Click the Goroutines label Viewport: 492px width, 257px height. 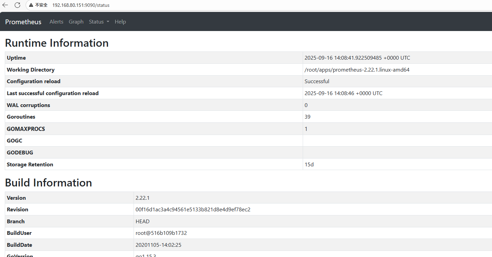click(x=21, y=117)
